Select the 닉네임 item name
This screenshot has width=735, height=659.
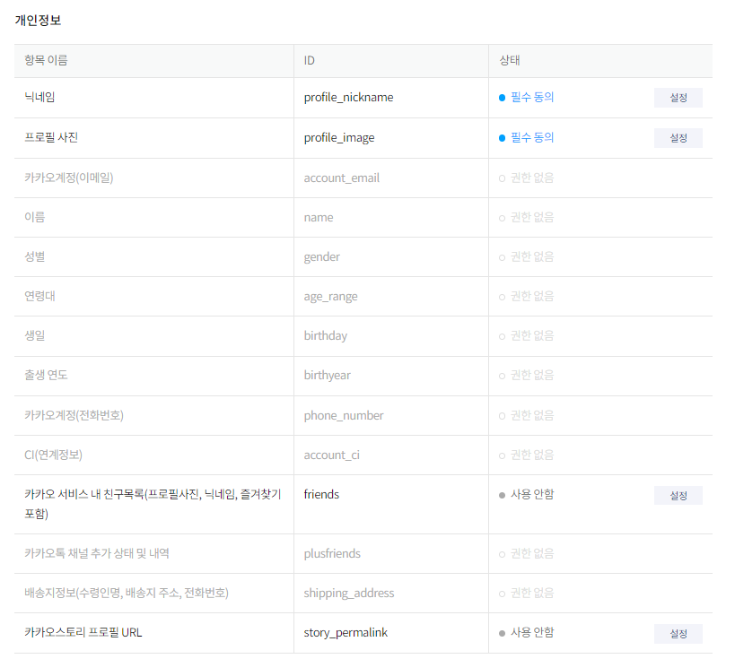point(39,97)
